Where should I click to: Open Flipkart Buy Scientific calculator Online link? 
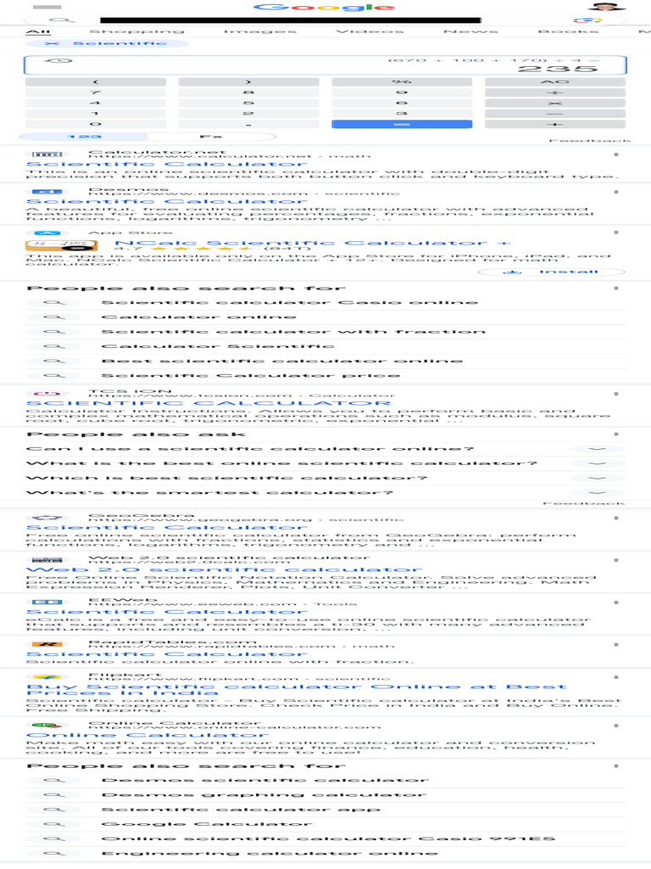tap(296, 690)
